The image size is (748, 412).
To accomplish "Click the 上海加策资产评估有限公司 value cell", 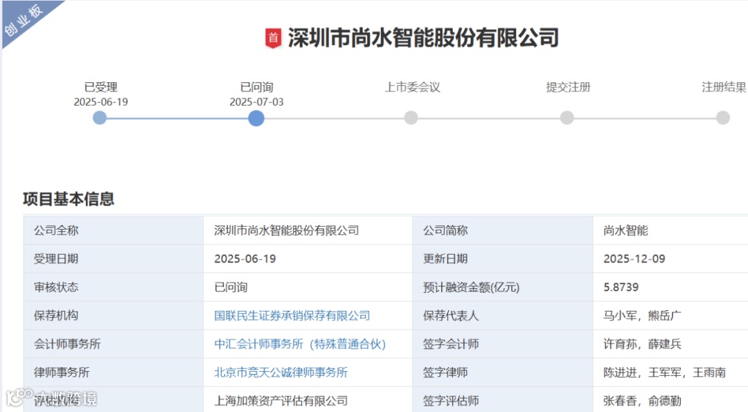I will tap(308, 400).
